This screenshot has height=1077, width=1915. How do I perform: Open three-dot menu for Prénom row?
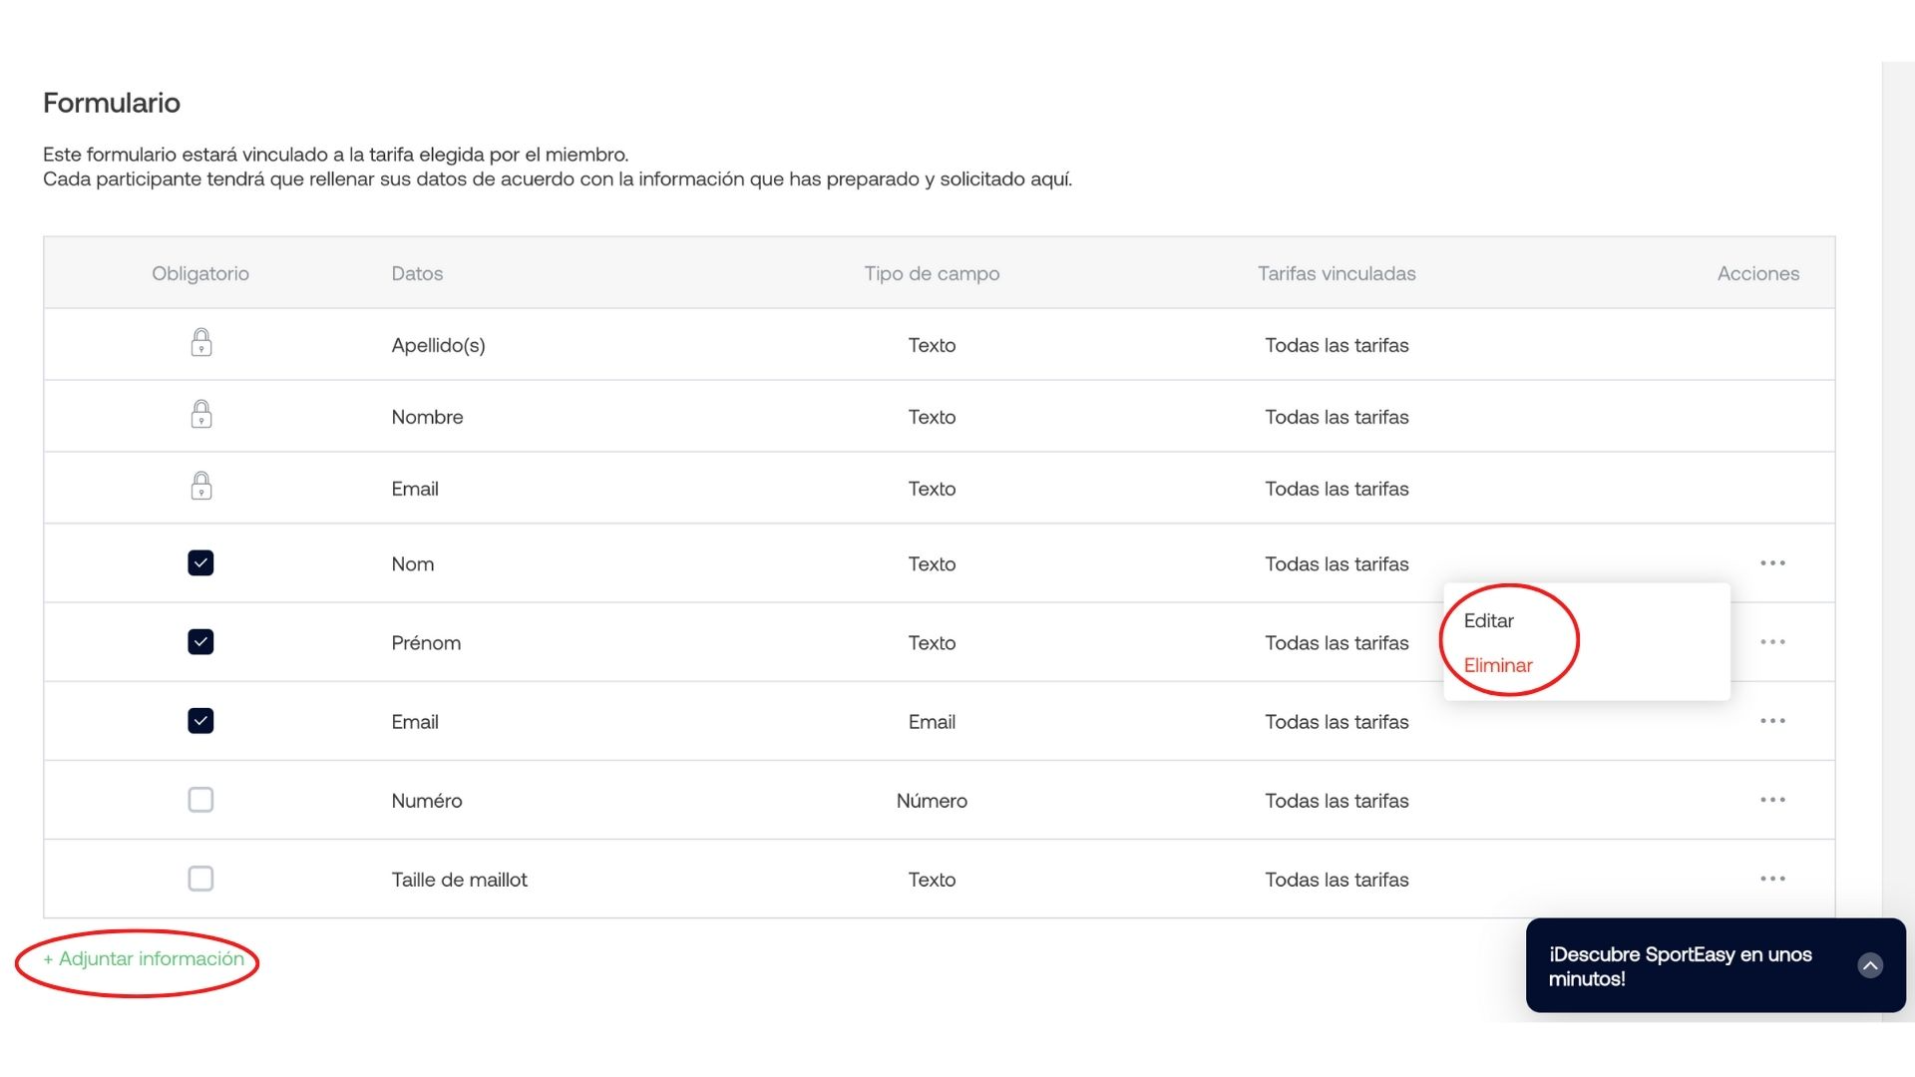[1772, 642]
